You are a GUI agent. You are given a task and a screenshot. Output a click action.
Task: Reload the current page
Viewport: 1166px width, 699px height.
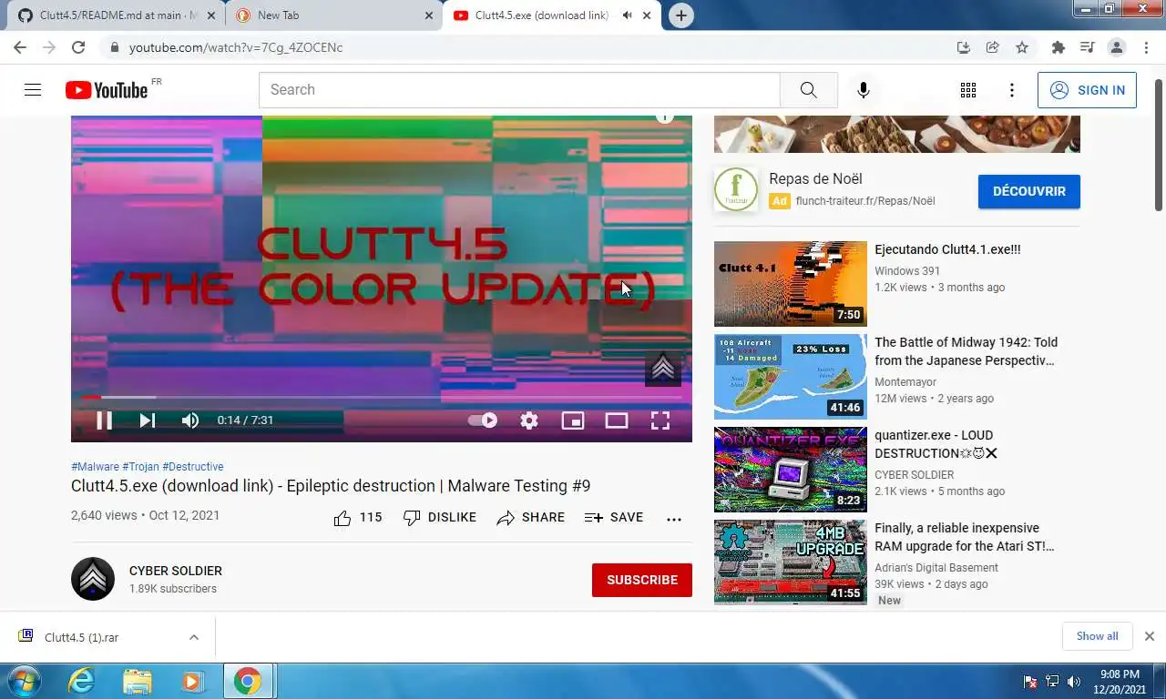(x=78, y=47)
